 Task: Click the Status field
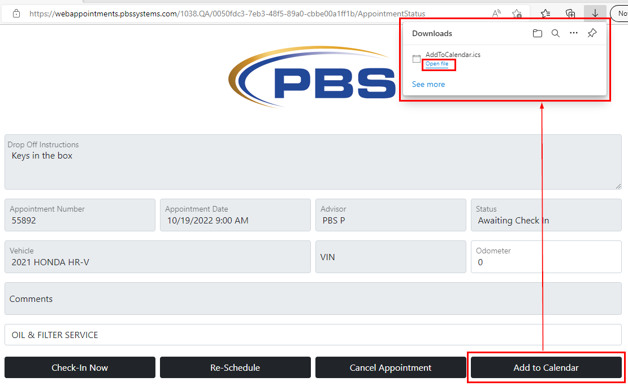click(x=546, y=215)
